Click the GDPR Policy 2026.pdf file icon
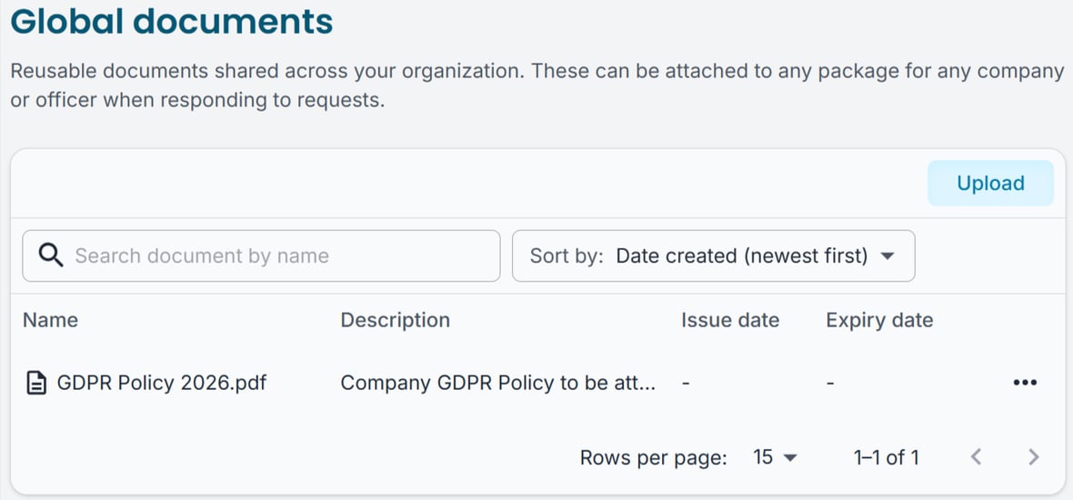 pos(36,383)
